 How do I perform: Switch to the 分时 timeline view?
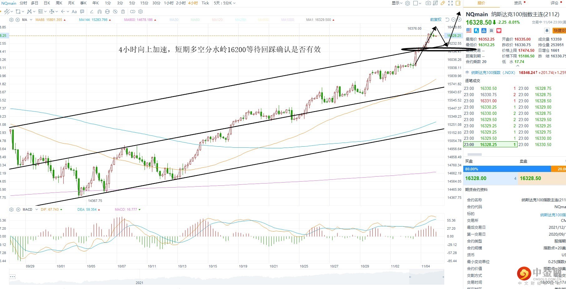click(x=23, y=3)
